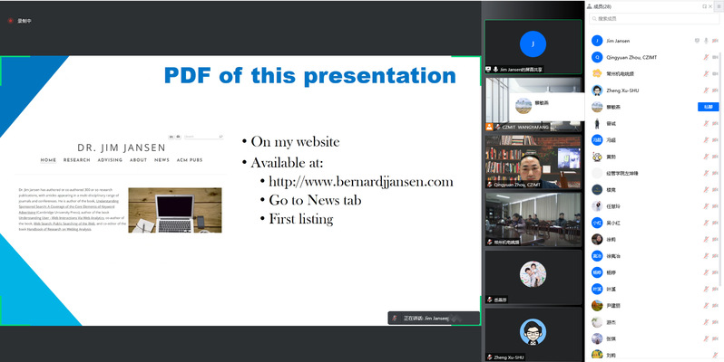Click the blue button beside fifth member
The image size is (724, 362).
[x=705, y=107]
